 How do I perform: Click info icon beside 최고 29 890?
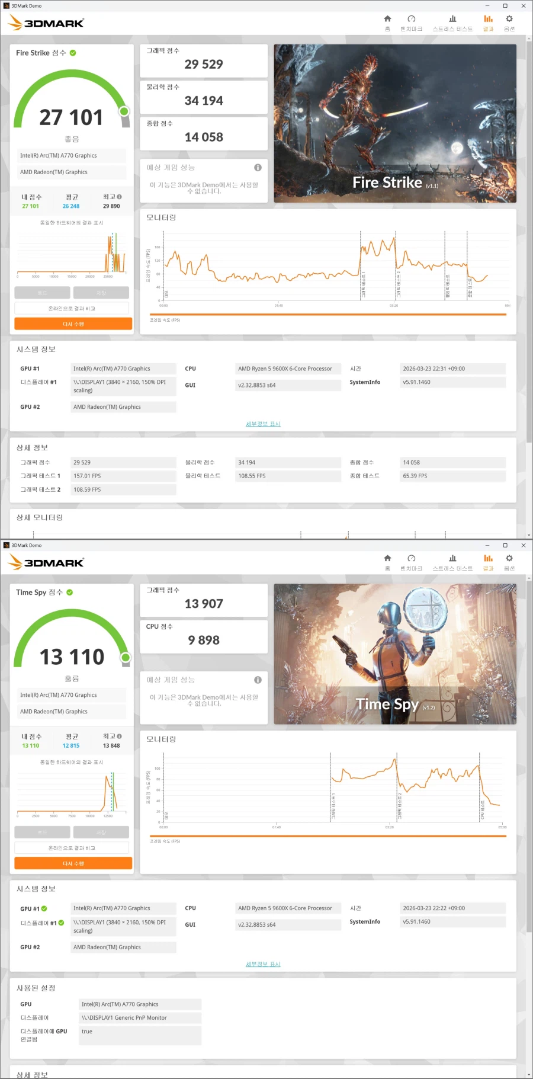[119, 197]
